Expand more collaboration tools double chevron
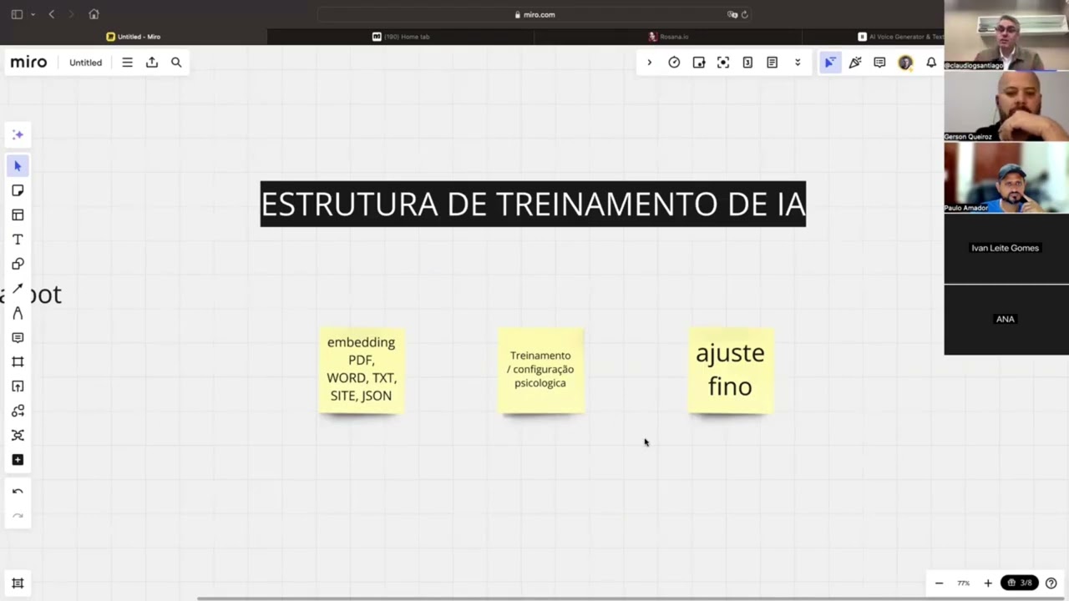The height and width of the screenshot is (601, 1069). pyautogui.click(x=798, y=63)
